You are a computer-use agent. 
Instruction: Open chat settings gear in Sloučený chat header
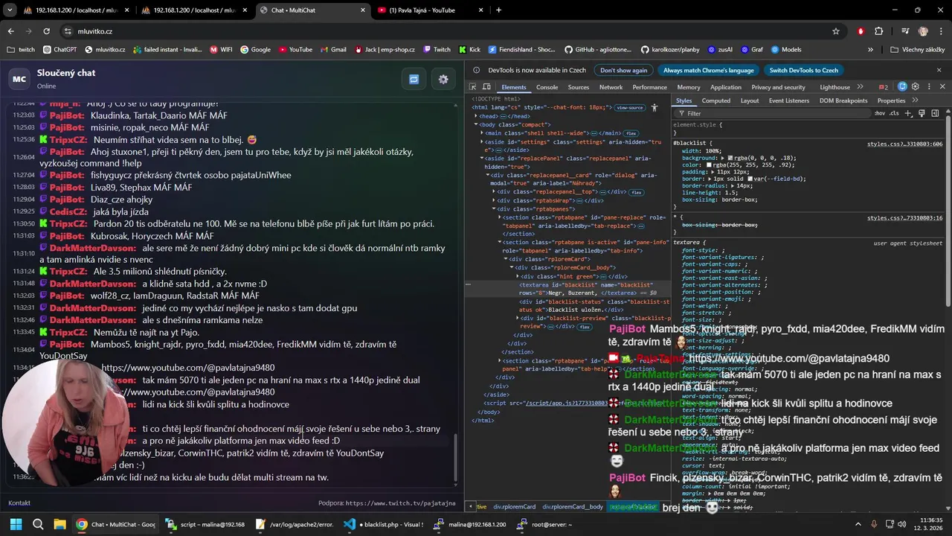coord(443,79)
